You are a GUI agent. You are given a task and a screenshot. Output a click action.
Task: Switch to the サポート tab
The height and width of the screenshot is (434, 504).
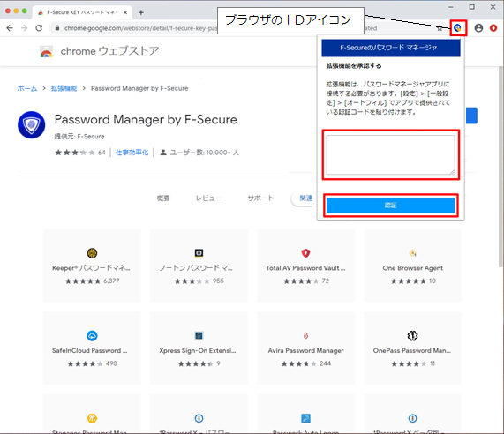coord(260,198)
